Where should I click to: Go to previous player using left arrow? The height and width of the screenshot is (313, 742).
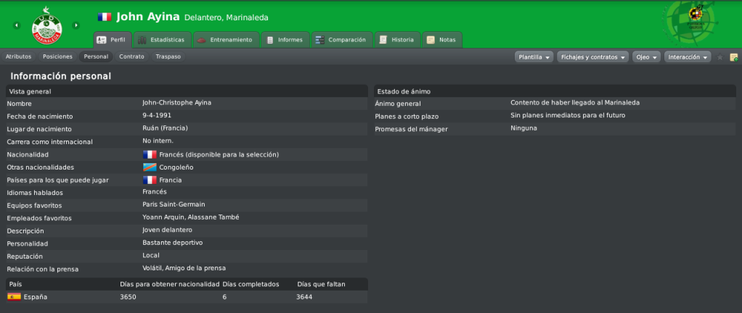coord(17,25)
